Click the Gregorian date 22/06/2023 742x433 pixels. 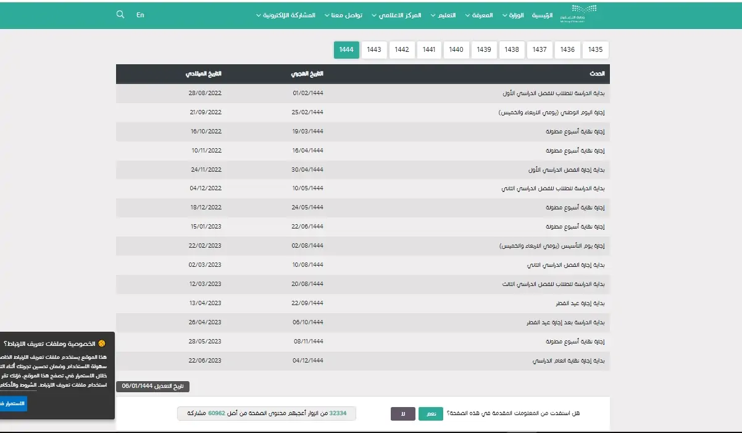click(206, 360)
